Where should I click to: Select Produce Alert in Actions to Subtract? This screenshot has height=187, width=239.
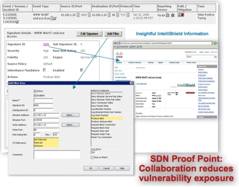click(x=107, y=118)
